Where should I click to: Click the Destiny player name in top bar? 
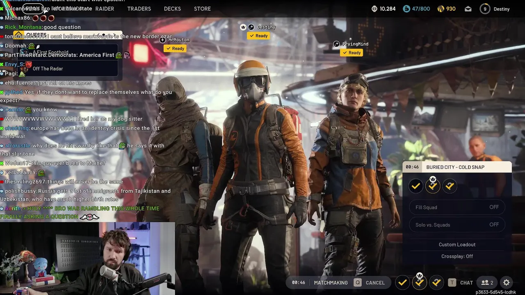502,9
